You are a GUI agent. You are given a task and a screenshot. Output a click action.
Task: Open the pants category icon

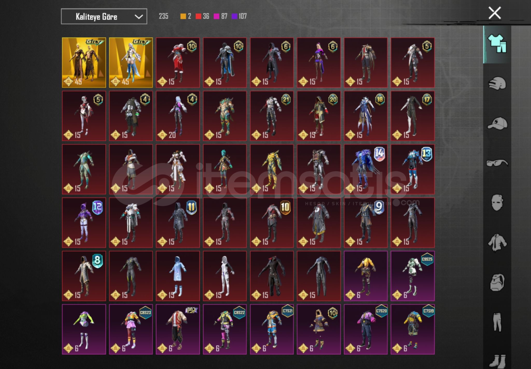(497, 322)
